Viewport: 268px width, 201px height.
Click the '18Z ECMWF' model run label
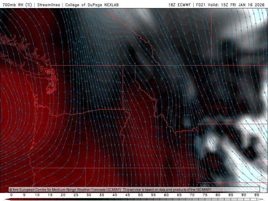click(x=179, y=5)
